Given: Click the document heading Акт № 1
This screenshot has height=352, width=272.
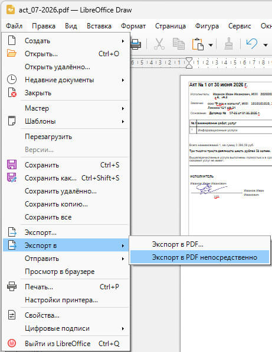Looking at the screenshot, I should 218,85.
